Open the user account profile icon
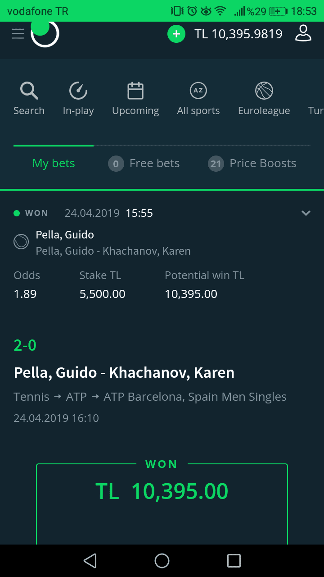324x577 pixels. 303,33
